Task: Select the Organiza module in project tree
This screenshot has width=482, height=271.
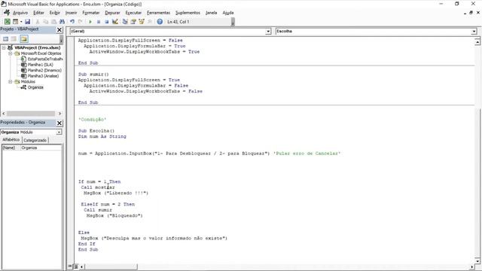Action: click(35, 87)
